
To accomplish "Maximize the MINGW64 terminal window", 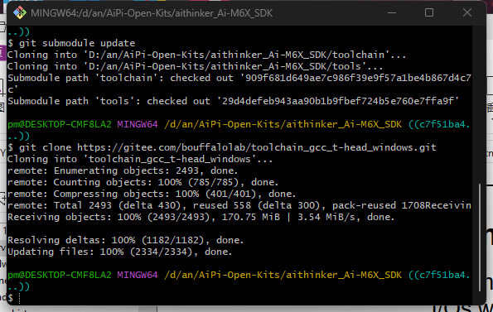I will 429,13.
